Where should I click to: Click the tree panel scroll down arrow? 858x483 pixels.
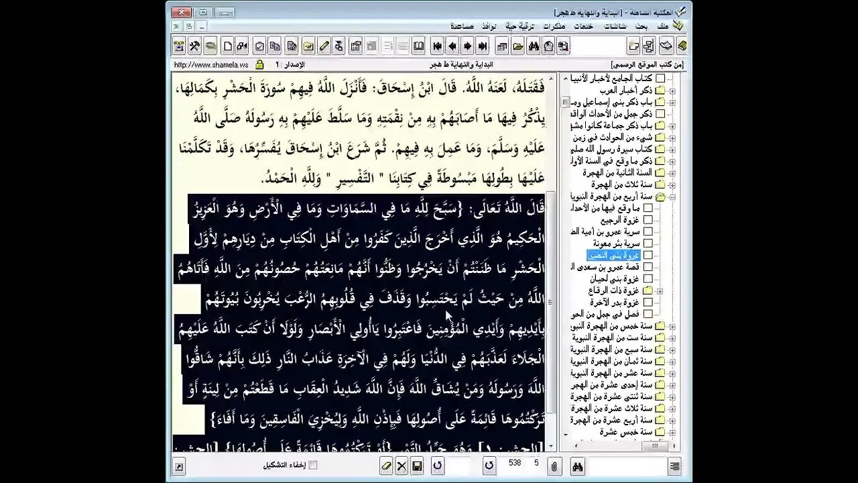pyautogui.click(x=565, y=435)
